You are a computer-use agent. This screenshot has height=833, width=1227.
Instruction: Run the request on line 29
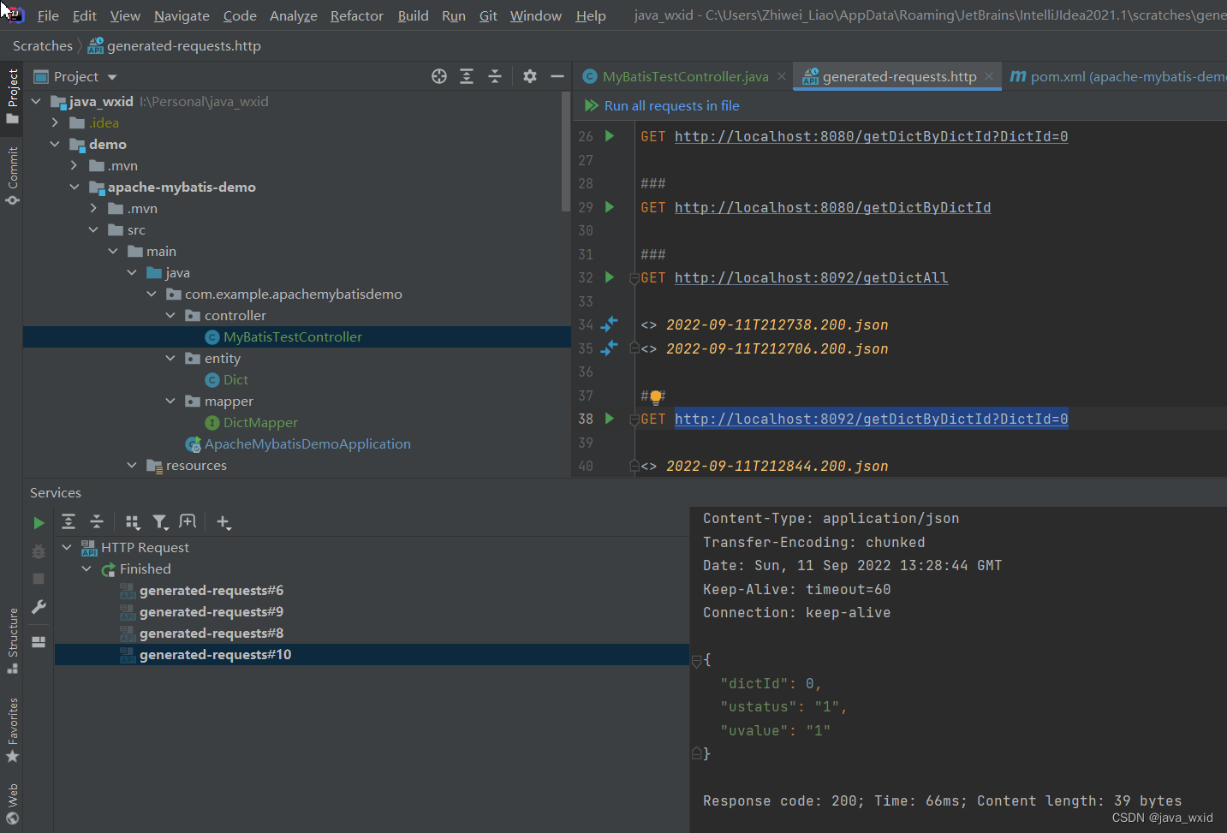click(610, 207)
